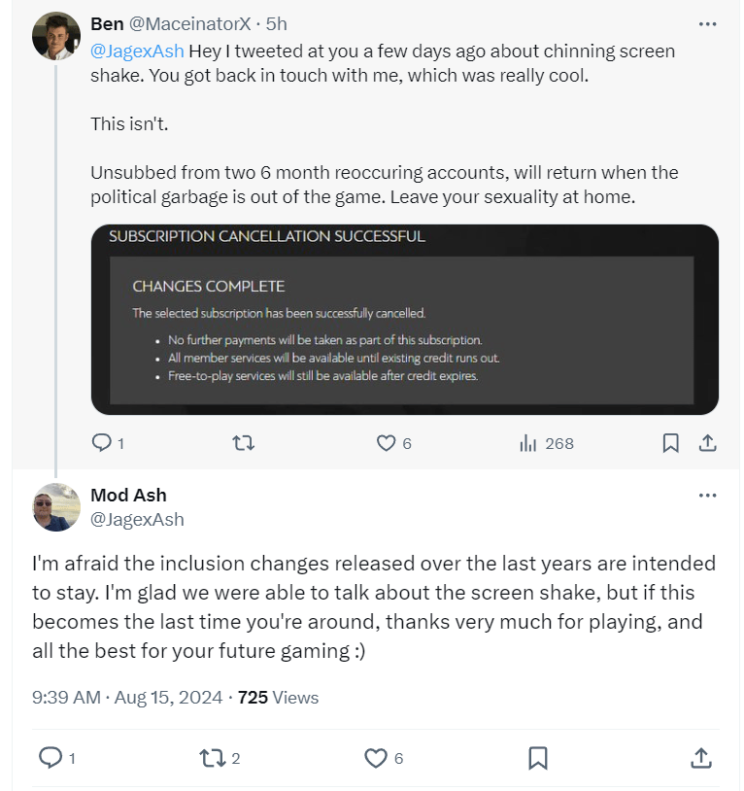Share Mod Ash's reply

pos(700,757)
